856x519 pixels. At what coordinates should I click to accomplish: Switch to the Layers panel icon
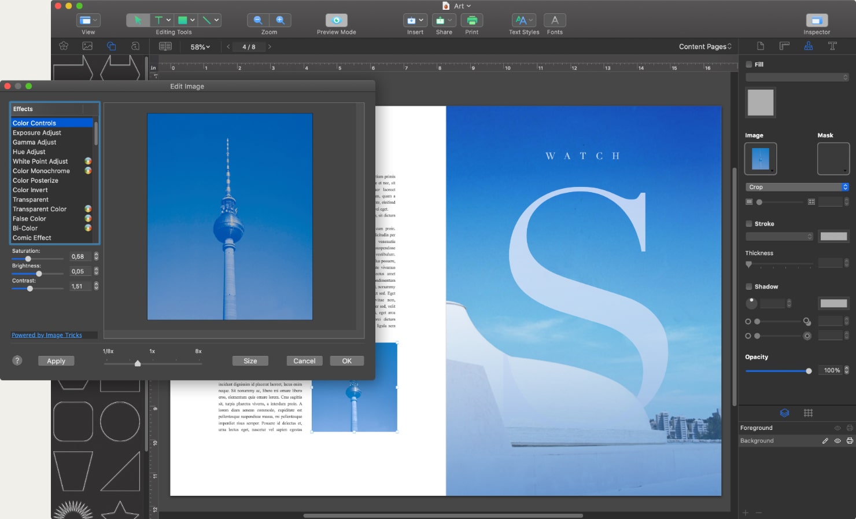(784, 413)
